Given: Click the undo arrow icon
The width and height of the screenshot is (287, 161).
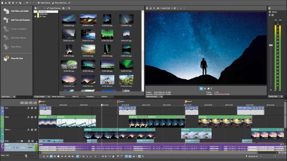Looking at the screenshot, I should click(27, 3).
